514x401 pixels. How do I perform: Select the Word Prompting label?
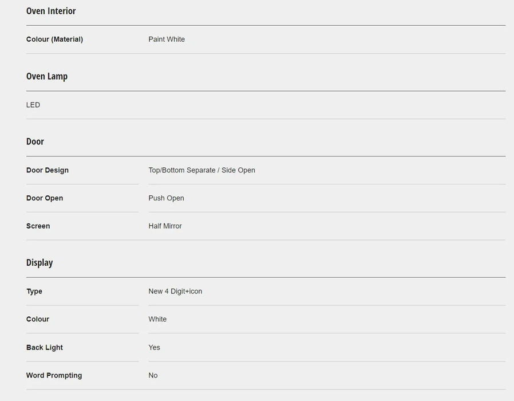click(54, 376)
